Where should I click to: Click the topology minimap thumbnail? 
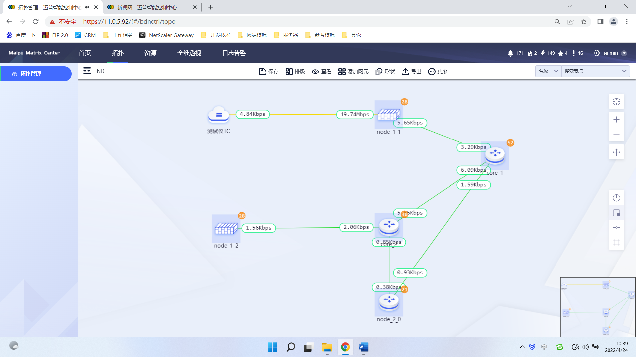(x=598, y=307)
